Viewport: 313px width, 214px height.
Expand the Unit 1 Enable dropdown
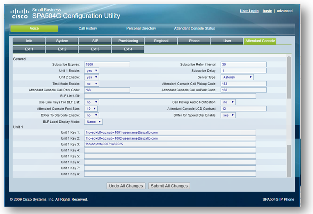[x=91, y=71]
